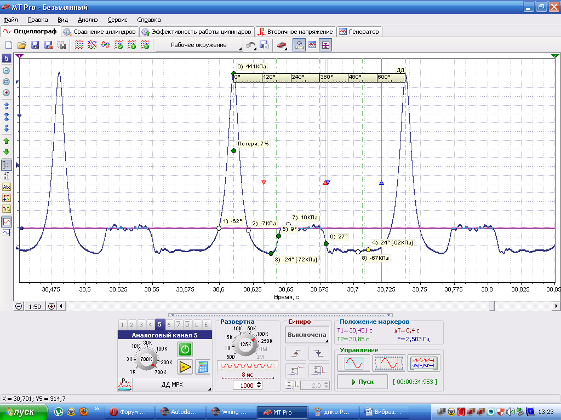Click the vertical zoom out minus icon
The width and height of the screenshot is (561, 420).
tap(6, 71)
